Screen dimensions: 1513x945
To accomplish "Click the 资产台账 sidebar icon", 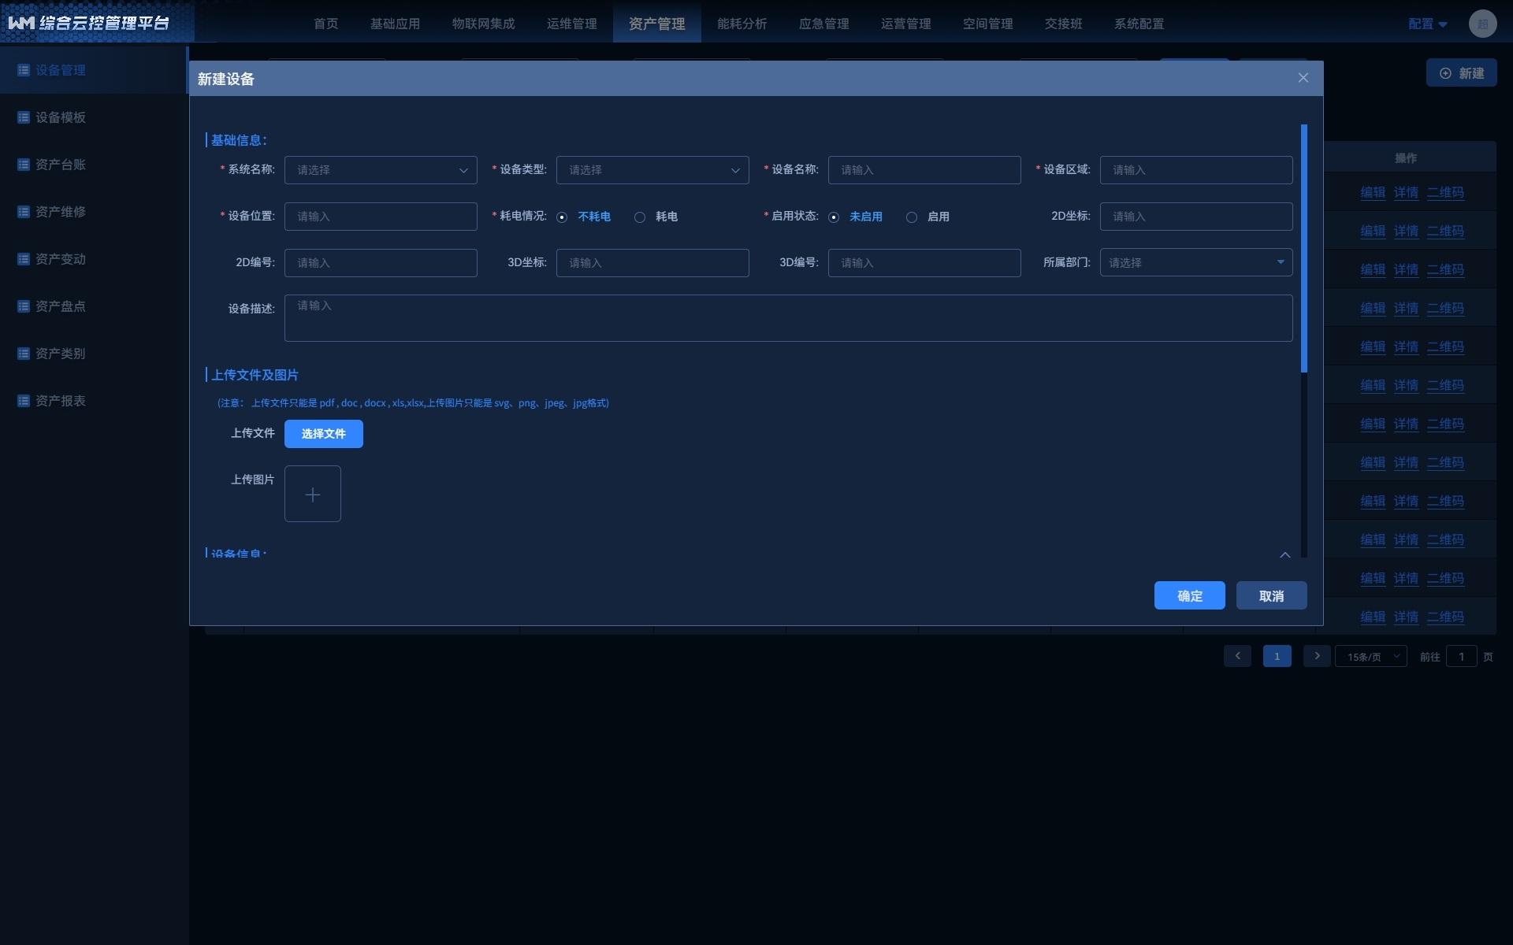I will click(x=24, y=165).
